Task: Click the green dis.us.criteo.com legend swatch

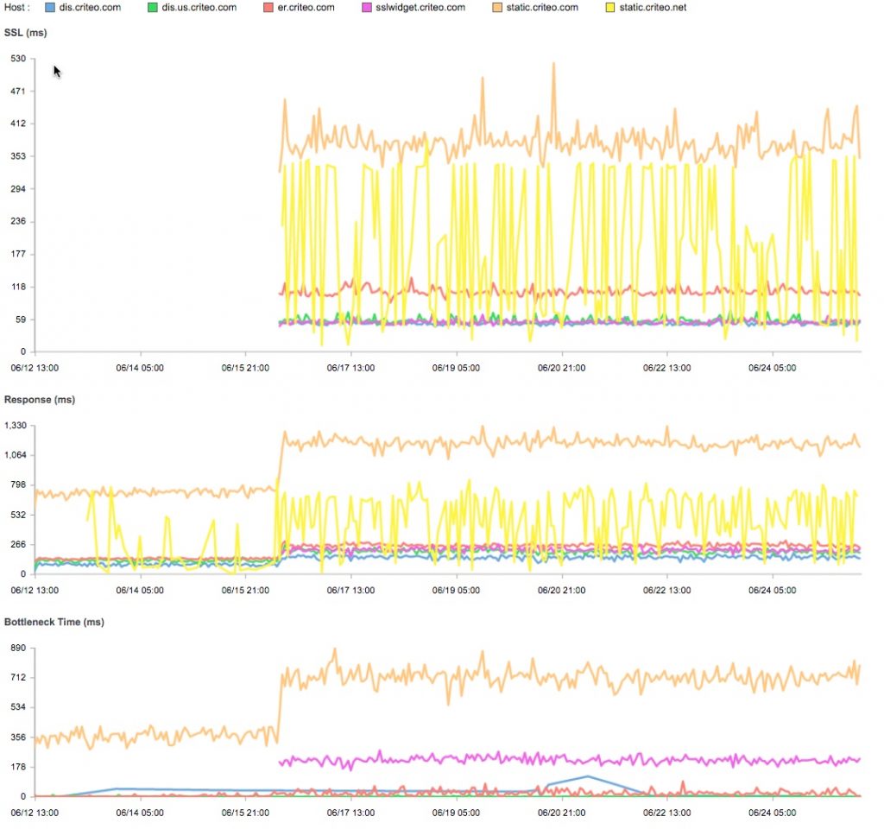Action: click(x=153, y=8)
